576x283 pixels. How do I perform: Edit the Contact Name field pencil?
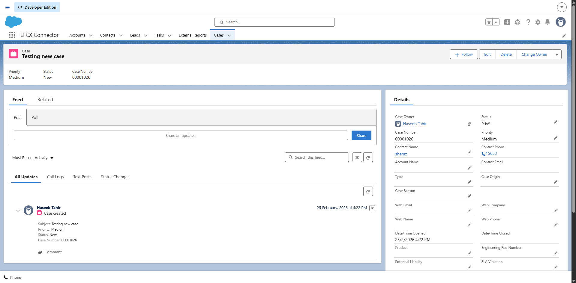(x=469, y=152)
